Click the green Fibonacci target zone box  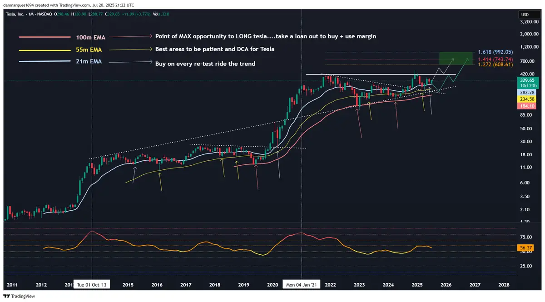pos(456,59)
